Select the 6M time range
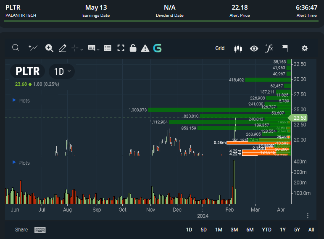Viewport: 324px width, 239px height. tap(250, 230)
